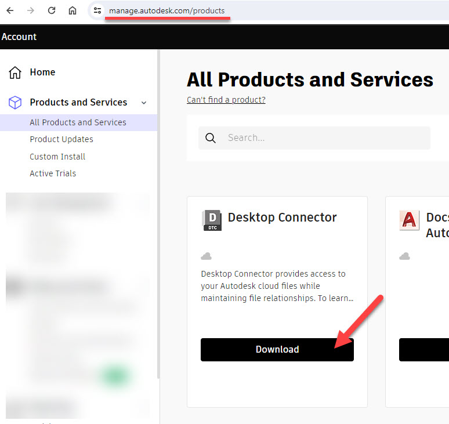Image resolution: width=449 pixels, height=424 pixels.
Task: Go to Home in the sidebar
Action: coord(43,72)
